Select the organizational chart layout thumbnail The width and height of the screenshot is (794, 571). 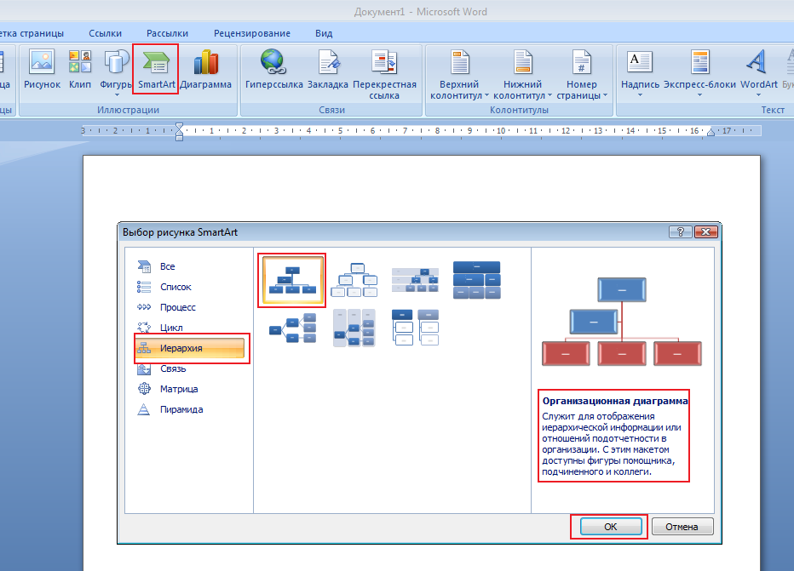(x=293, y=280)
